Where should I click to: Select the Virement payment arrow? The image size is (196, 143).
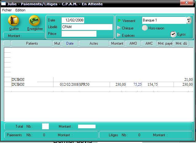point(119,21)
